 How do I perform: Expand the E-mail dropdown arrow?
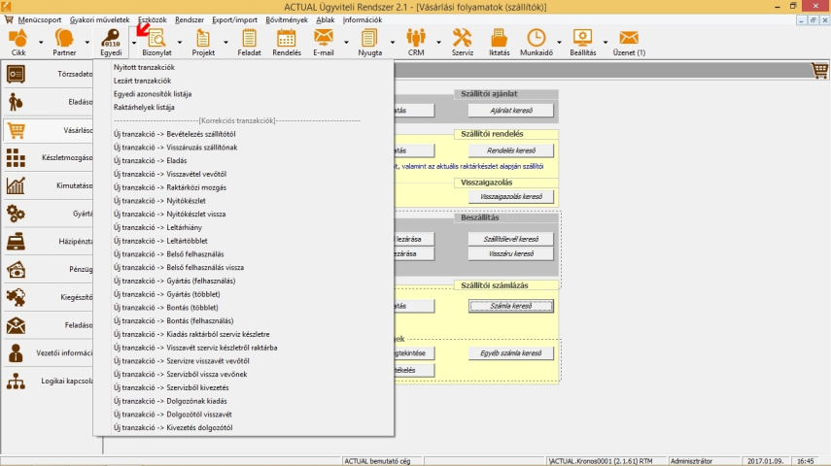[344, 43]
